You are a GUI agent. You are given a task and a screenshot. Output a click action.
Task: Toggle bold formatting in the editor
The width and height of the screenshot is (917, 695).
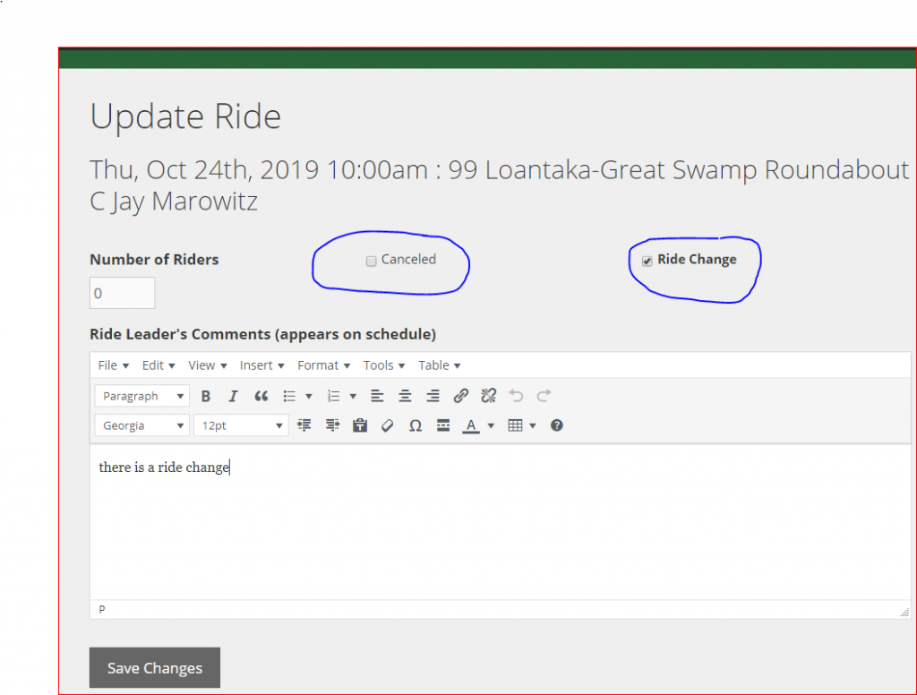(x=206, y=396)
